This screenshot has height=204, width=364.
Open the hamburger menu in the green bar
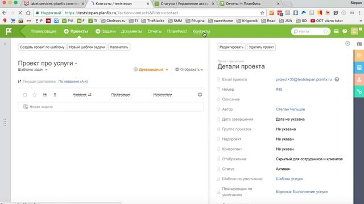336,31
